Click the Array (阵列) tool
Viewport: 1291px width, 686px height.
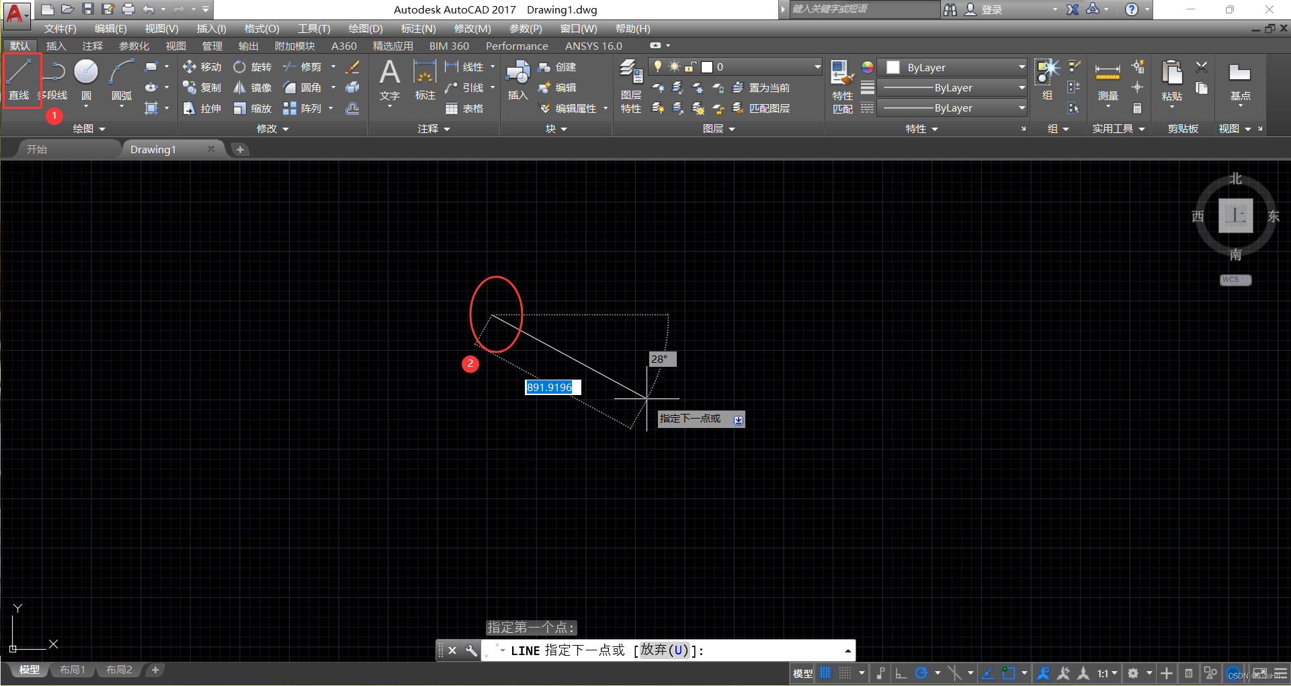click(x=302, y=109)
